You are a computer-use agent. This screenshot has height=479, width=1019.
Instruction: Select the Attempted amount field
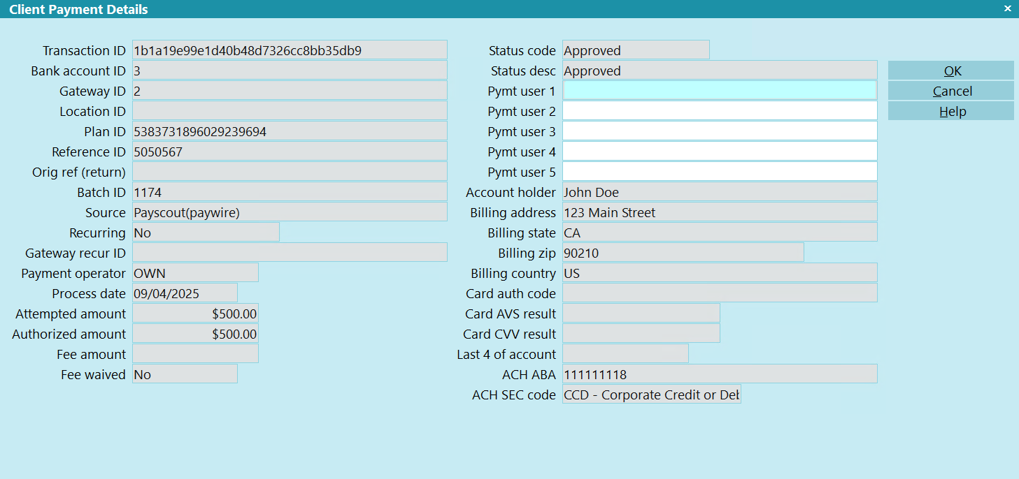tap(195, 314)
